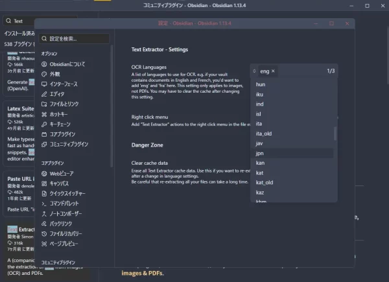This screenshot has width=389, height=282.
Task: Open バックリンク plugin settings
Action: coord(57,224)
